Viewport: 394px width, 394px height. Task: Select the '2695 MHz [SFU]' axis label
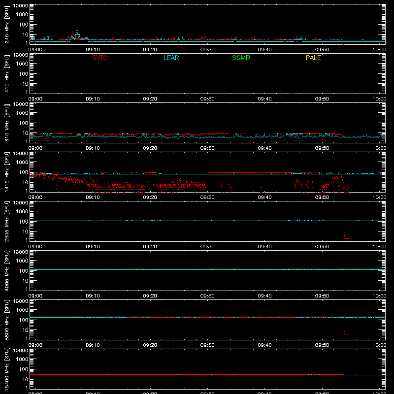(x=7, y=221)
